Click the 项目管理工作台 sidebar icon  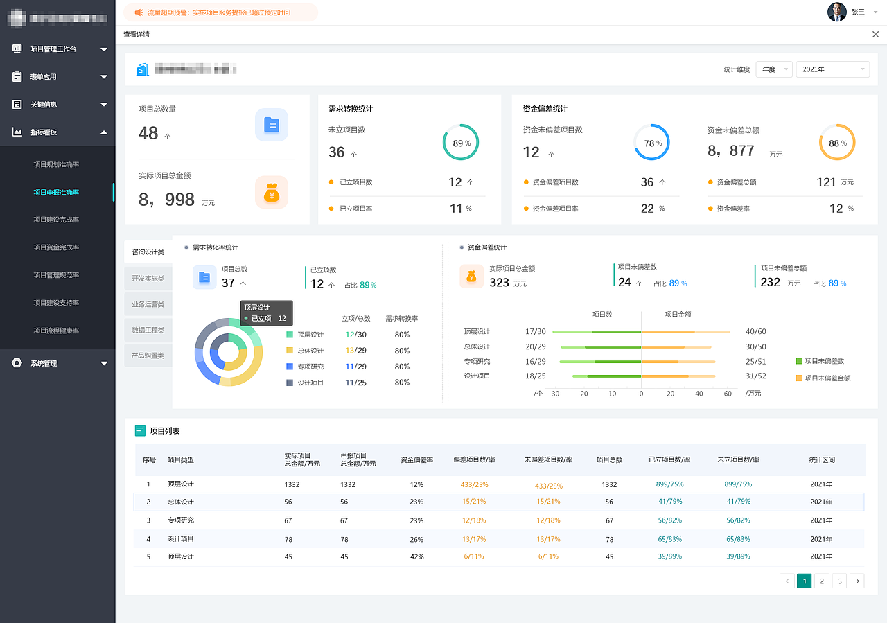click(17, 49)
